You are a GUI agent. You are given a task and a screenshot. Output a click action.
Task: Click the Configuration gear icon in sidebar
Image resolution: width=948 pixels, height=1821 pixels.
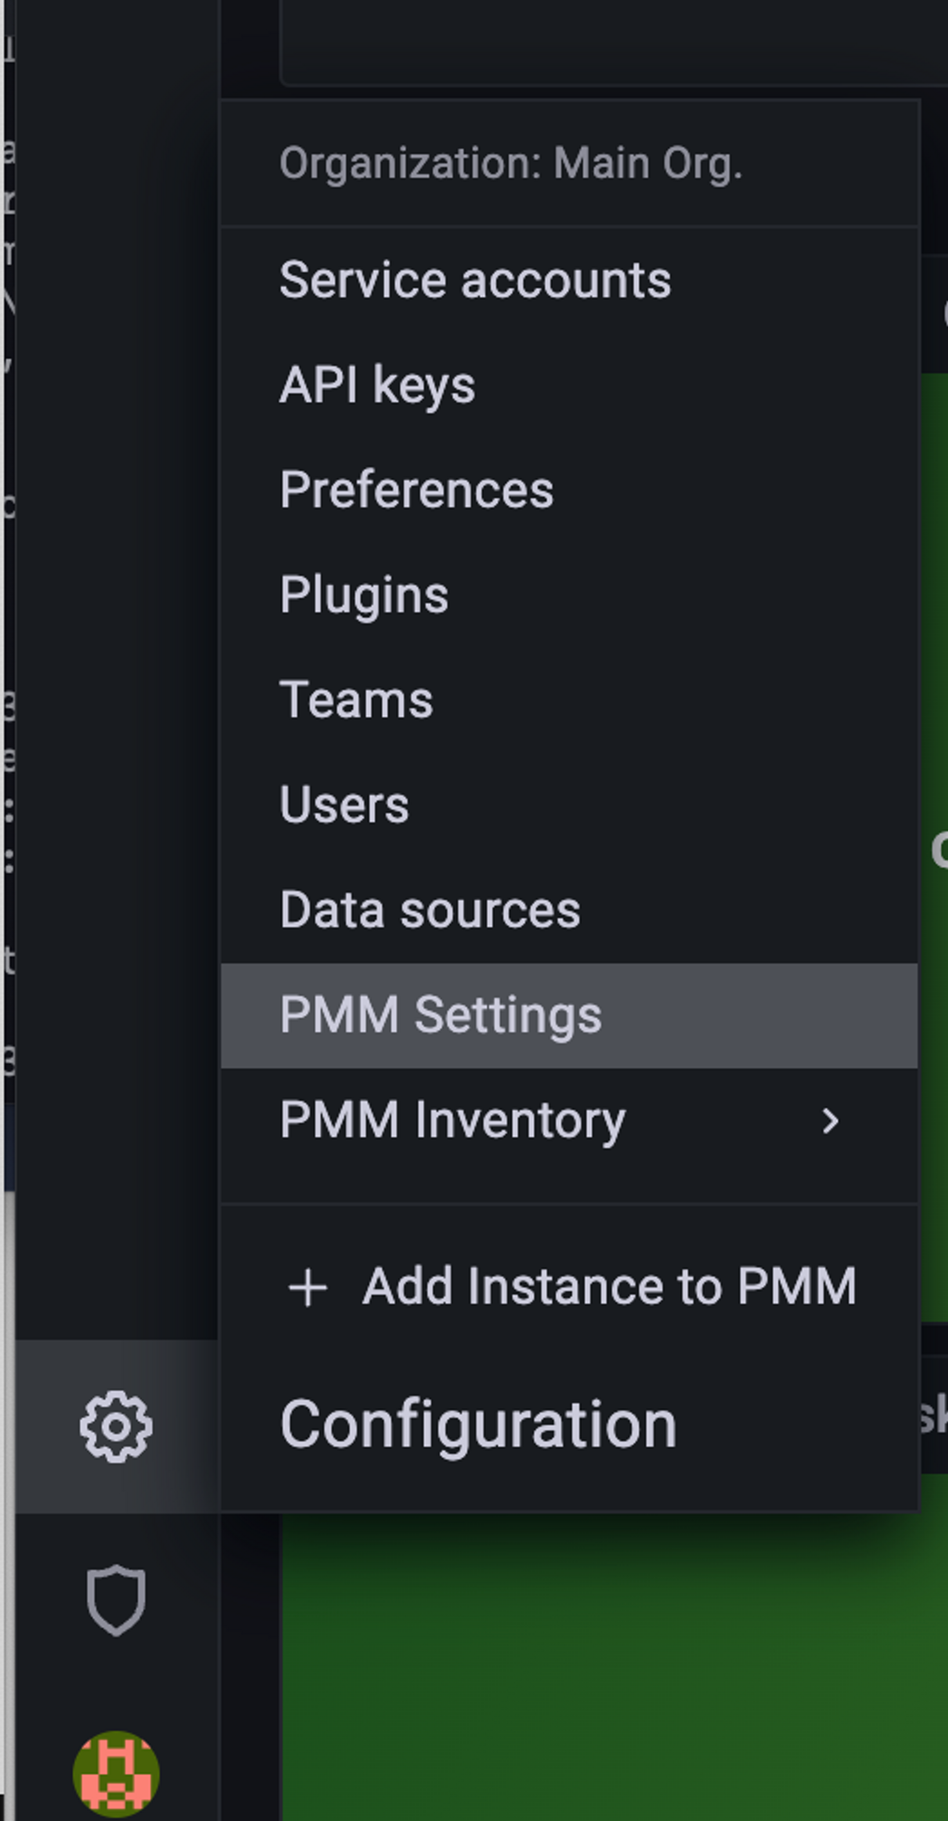tap(116, 1426)
